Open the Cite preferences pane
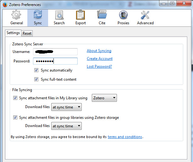This screenshot has height=162, width=193. click(102, 18)
